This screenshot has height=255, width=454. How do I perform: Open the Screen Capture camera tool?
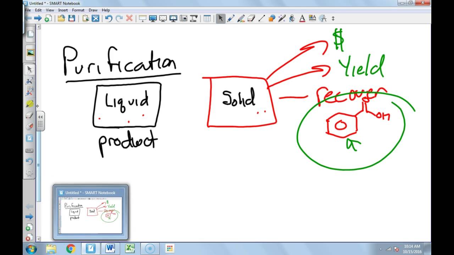pyautogui.click(x=183, y=18)
